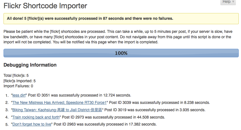Visit the "Train rocking back and forth" link

tap(36, 117)
